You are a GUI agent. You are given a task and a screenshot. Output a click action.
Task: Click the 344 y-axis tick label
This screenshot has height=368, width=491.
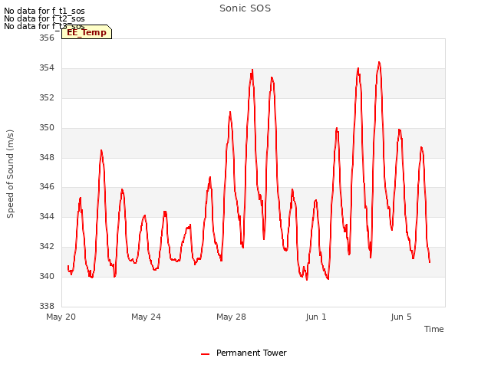pyautogui.click(x=47, y=216)
